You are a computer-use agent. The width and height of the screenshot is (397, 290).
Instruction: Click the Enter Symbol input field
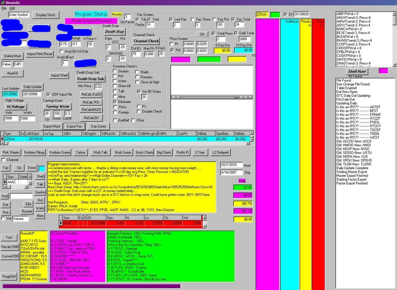pyautogui.click(x=19, y=15)
